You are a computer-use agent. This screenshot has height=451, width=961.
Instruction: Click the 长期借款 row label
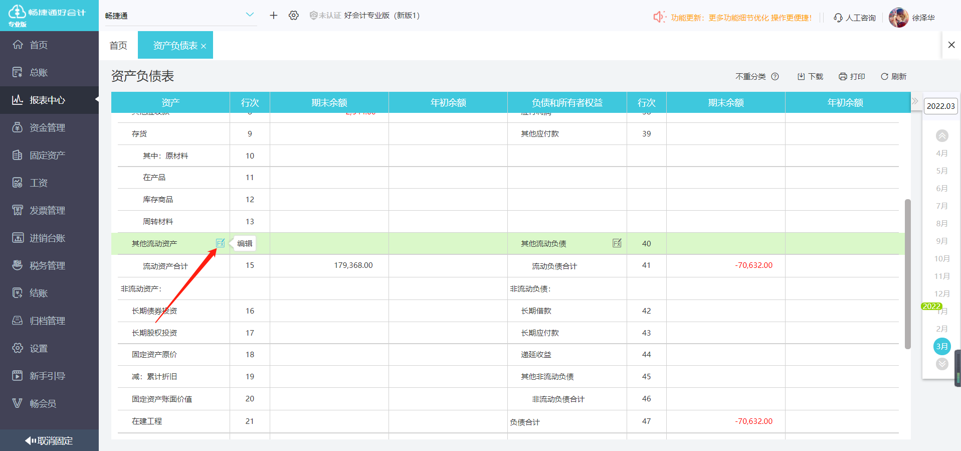tap(536, 311)
